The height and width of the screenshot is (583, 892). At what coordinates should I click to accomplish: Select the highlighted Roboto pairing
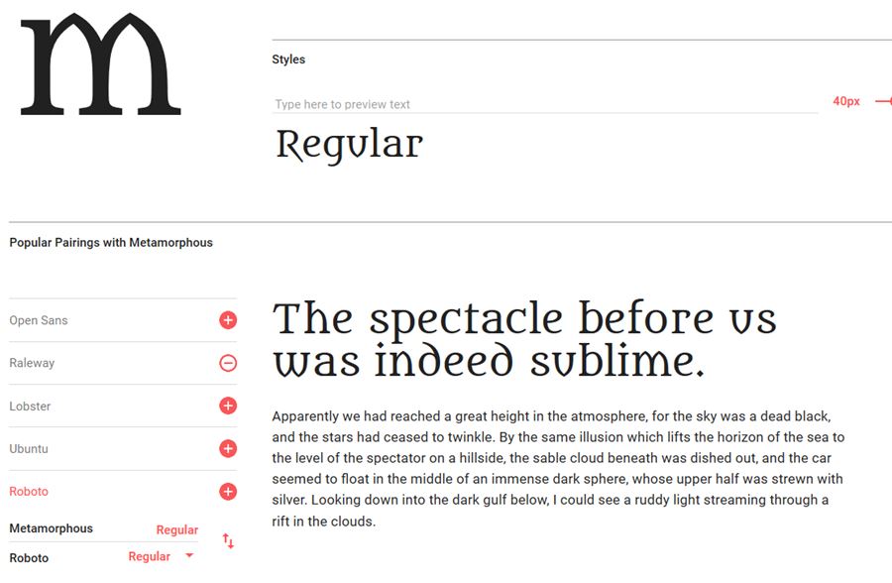click(x=29, y=492)
